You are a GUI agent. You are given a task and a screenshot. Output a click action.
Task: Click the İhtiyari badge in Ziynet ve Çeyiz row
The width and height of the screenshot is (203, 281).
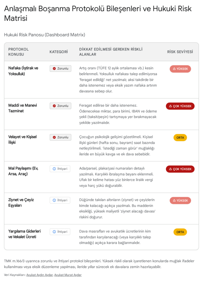[60, 200]
